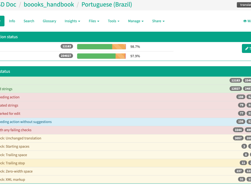Open the Zero-width space check link
The height and width of the screenshot is (188, 251).
coord(16,171)
